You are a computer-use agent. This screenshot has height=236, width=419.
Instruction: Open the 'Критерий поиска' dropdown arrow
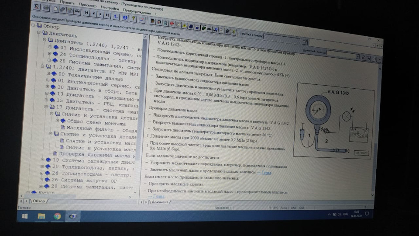click(x=357, y=57)
